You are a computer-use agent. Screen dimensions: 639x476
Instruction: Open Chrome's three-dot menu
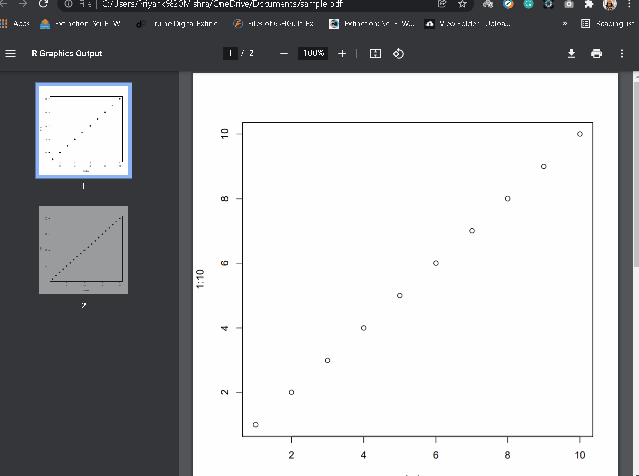coord(629,4)
